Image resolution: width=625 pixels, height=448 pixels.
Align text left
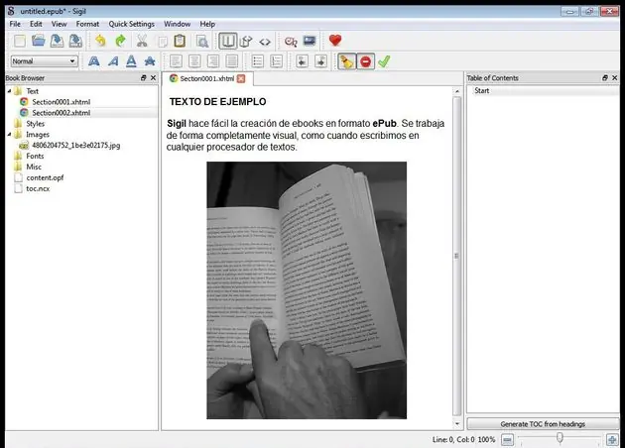176,61
